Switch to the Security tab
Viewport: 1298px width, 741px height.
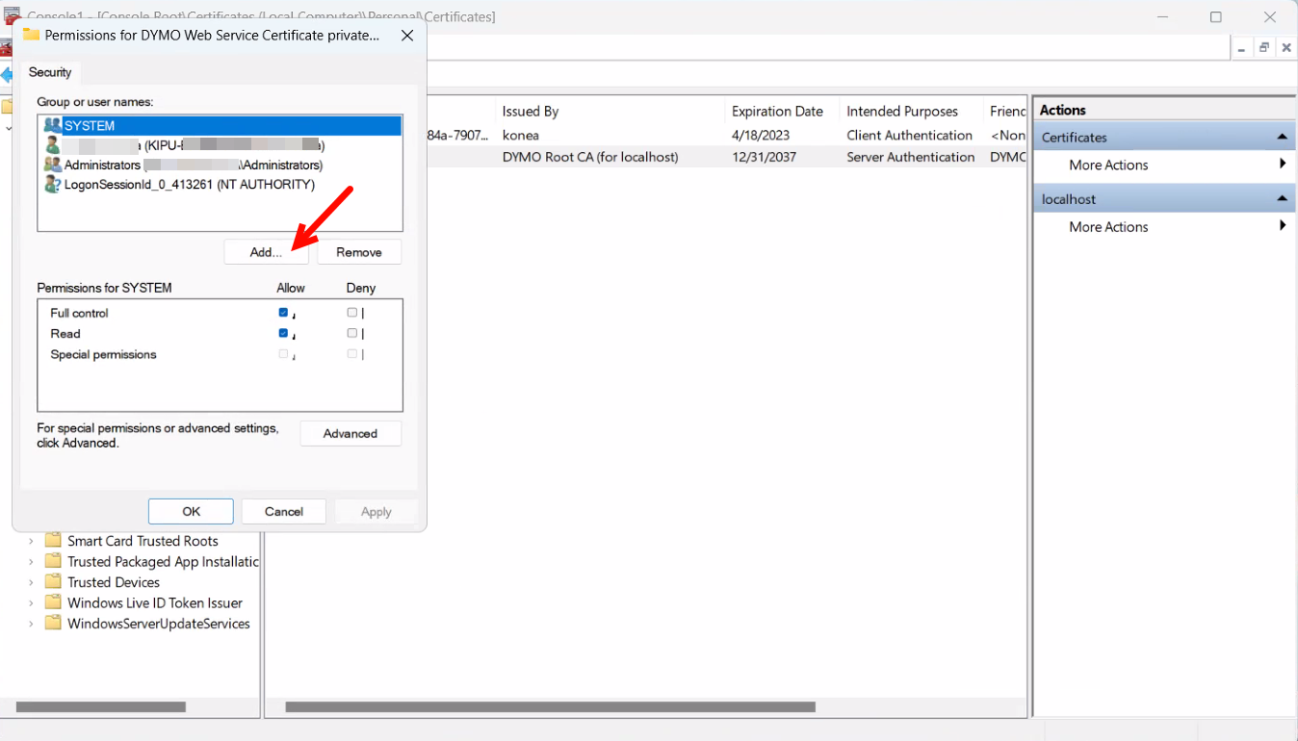click(x=50, y=72)
